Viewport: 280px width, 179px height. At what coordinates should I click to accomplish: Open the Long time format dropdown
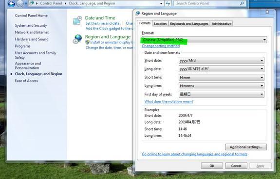[x=222, y=86]
